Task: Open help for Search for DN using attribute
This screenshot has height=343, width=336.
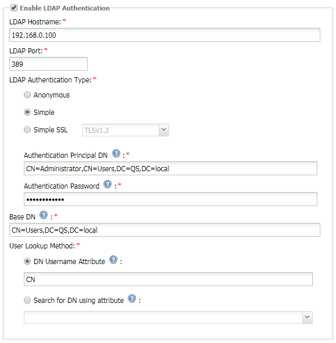Action: tap(132, 298)
